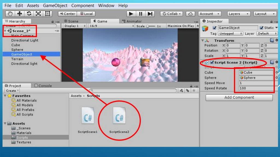Open cloud Services button
280x157 pixels.
(190, 14)
